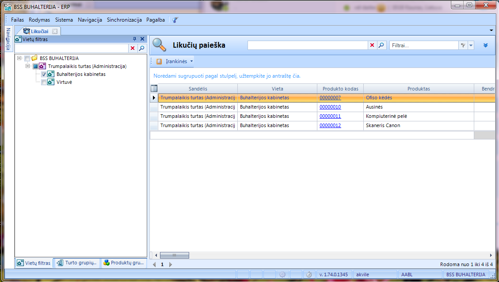Select the Virtuvė tree item

(x=64, y=82)
